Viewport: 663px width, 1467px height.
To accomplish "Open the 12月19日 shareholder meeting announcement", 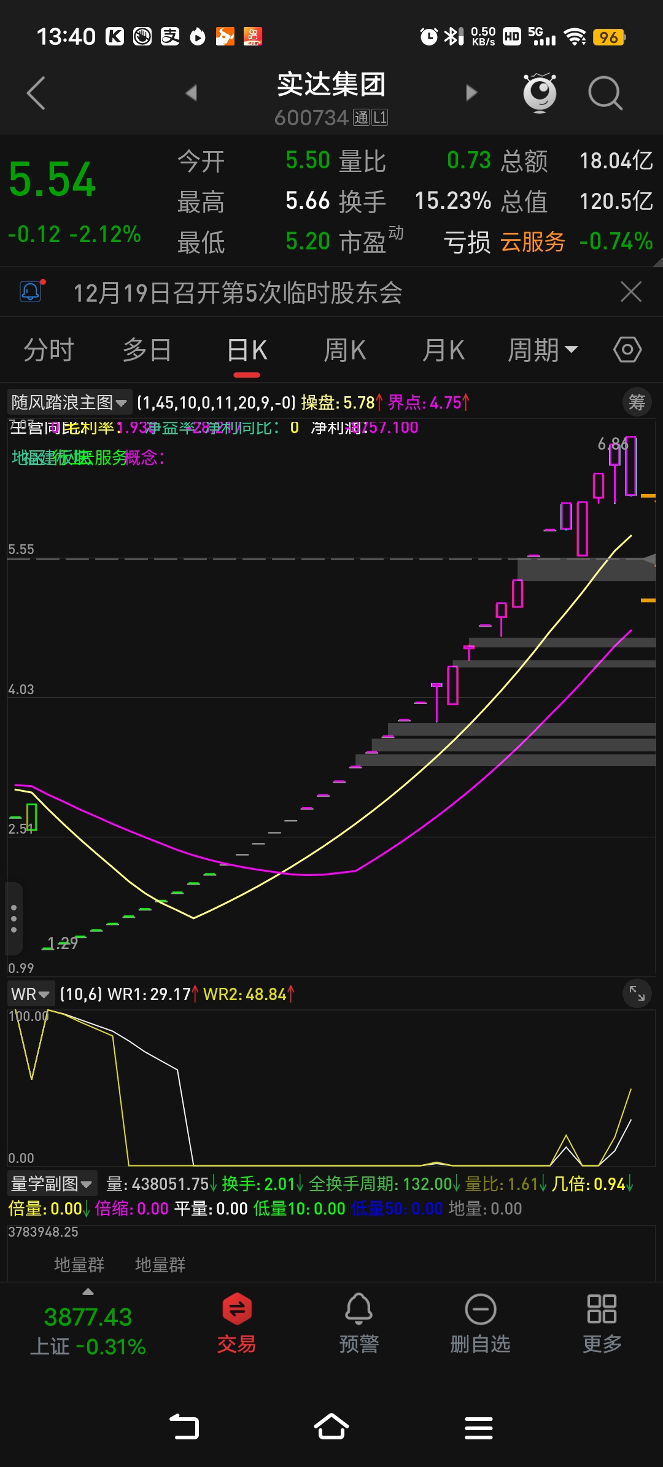I will pos(238,292).
